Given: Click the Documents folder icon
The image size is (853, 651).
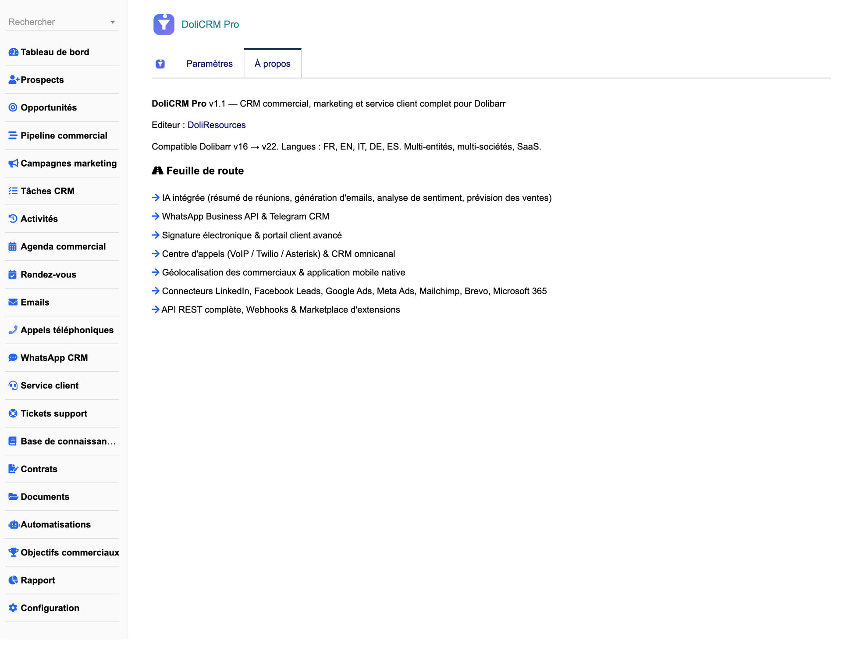Looking at the screenshot, I should coord(13,497).
